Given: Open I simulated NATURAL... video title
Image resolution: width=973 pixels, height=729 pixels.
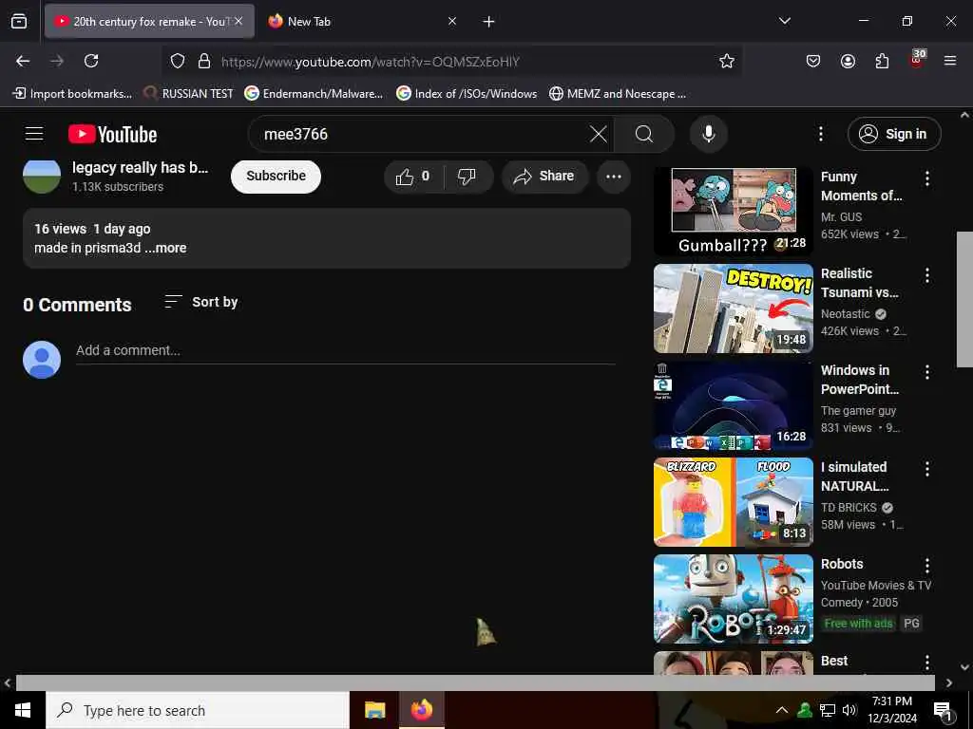Looking at the screenshot, I should coord(854,477).
